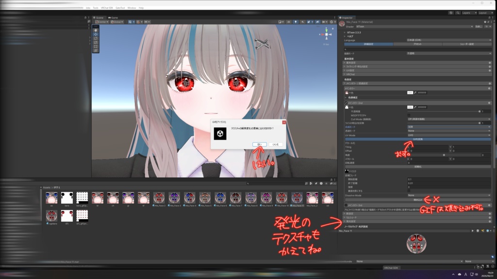Open the 合成モード dropdown set to 加算
This screenshot has width=497, height=279.
click(449, 127)
